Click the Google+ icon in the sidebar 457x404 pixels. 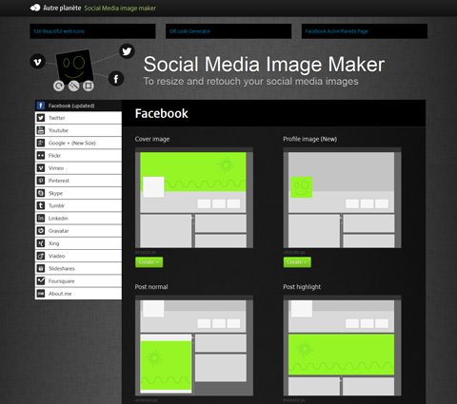coord(41,143)
